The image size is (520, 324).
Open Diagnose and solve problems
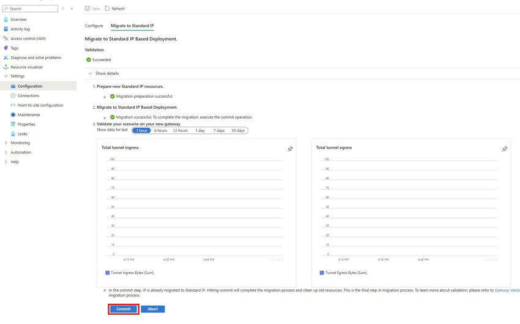(35, 57)
